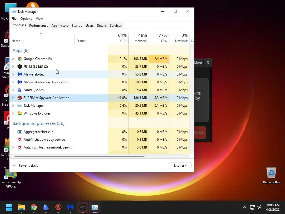The height and width of the screenshot is (214, 285).
Task: Switch to the Services tab
Action: point(116,26)
